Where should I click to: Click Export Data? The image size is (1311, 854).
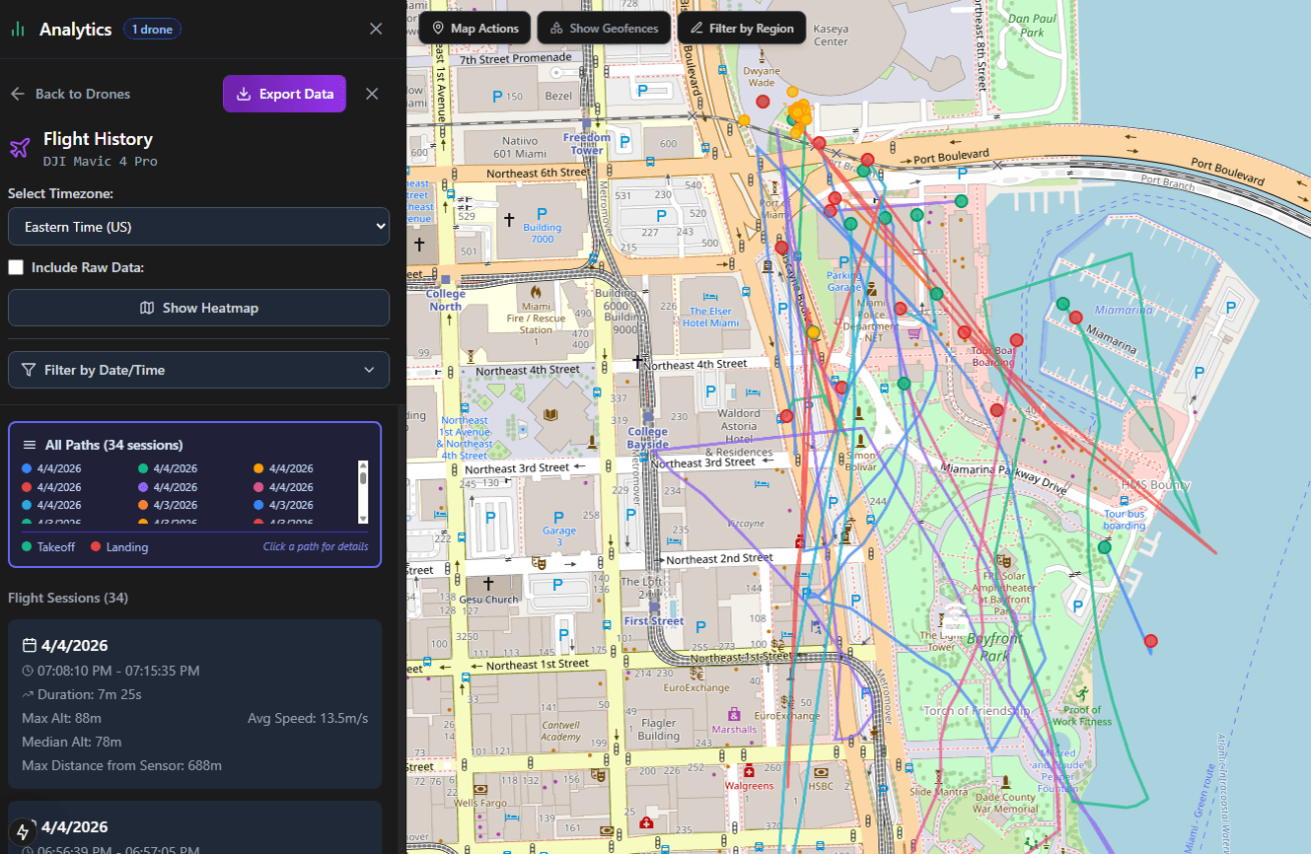[x=284, y=94]
